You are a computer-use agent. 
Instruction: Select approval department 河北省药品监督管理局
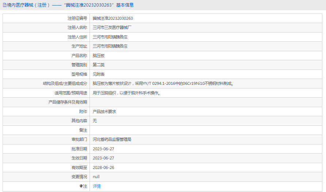pyautogui.click(x=112, y=139)
